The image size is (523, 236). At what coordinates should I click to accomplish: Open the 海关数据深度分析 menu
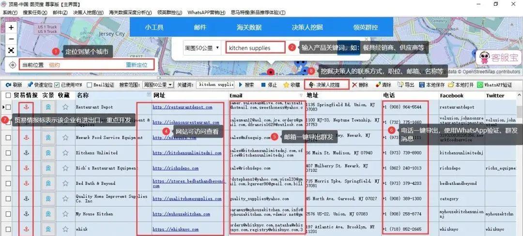[130, 12]
